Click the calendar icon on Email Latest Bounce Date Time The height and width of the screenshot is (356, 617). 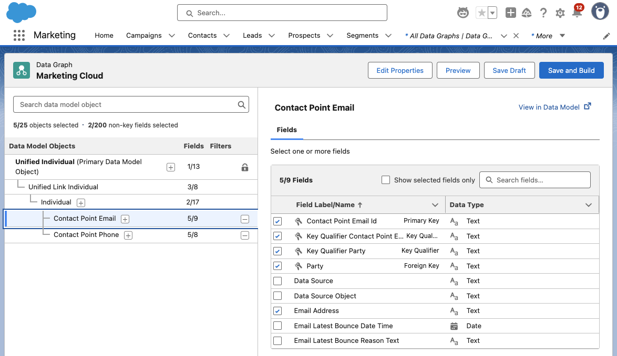[454, 326]
